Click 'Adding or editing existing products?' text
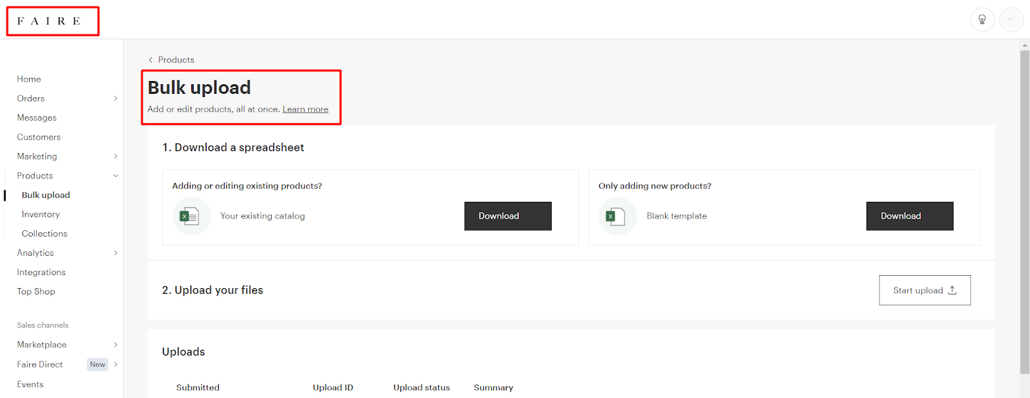Viewport: 1030px width, 398px height. [x=247, y=186]
